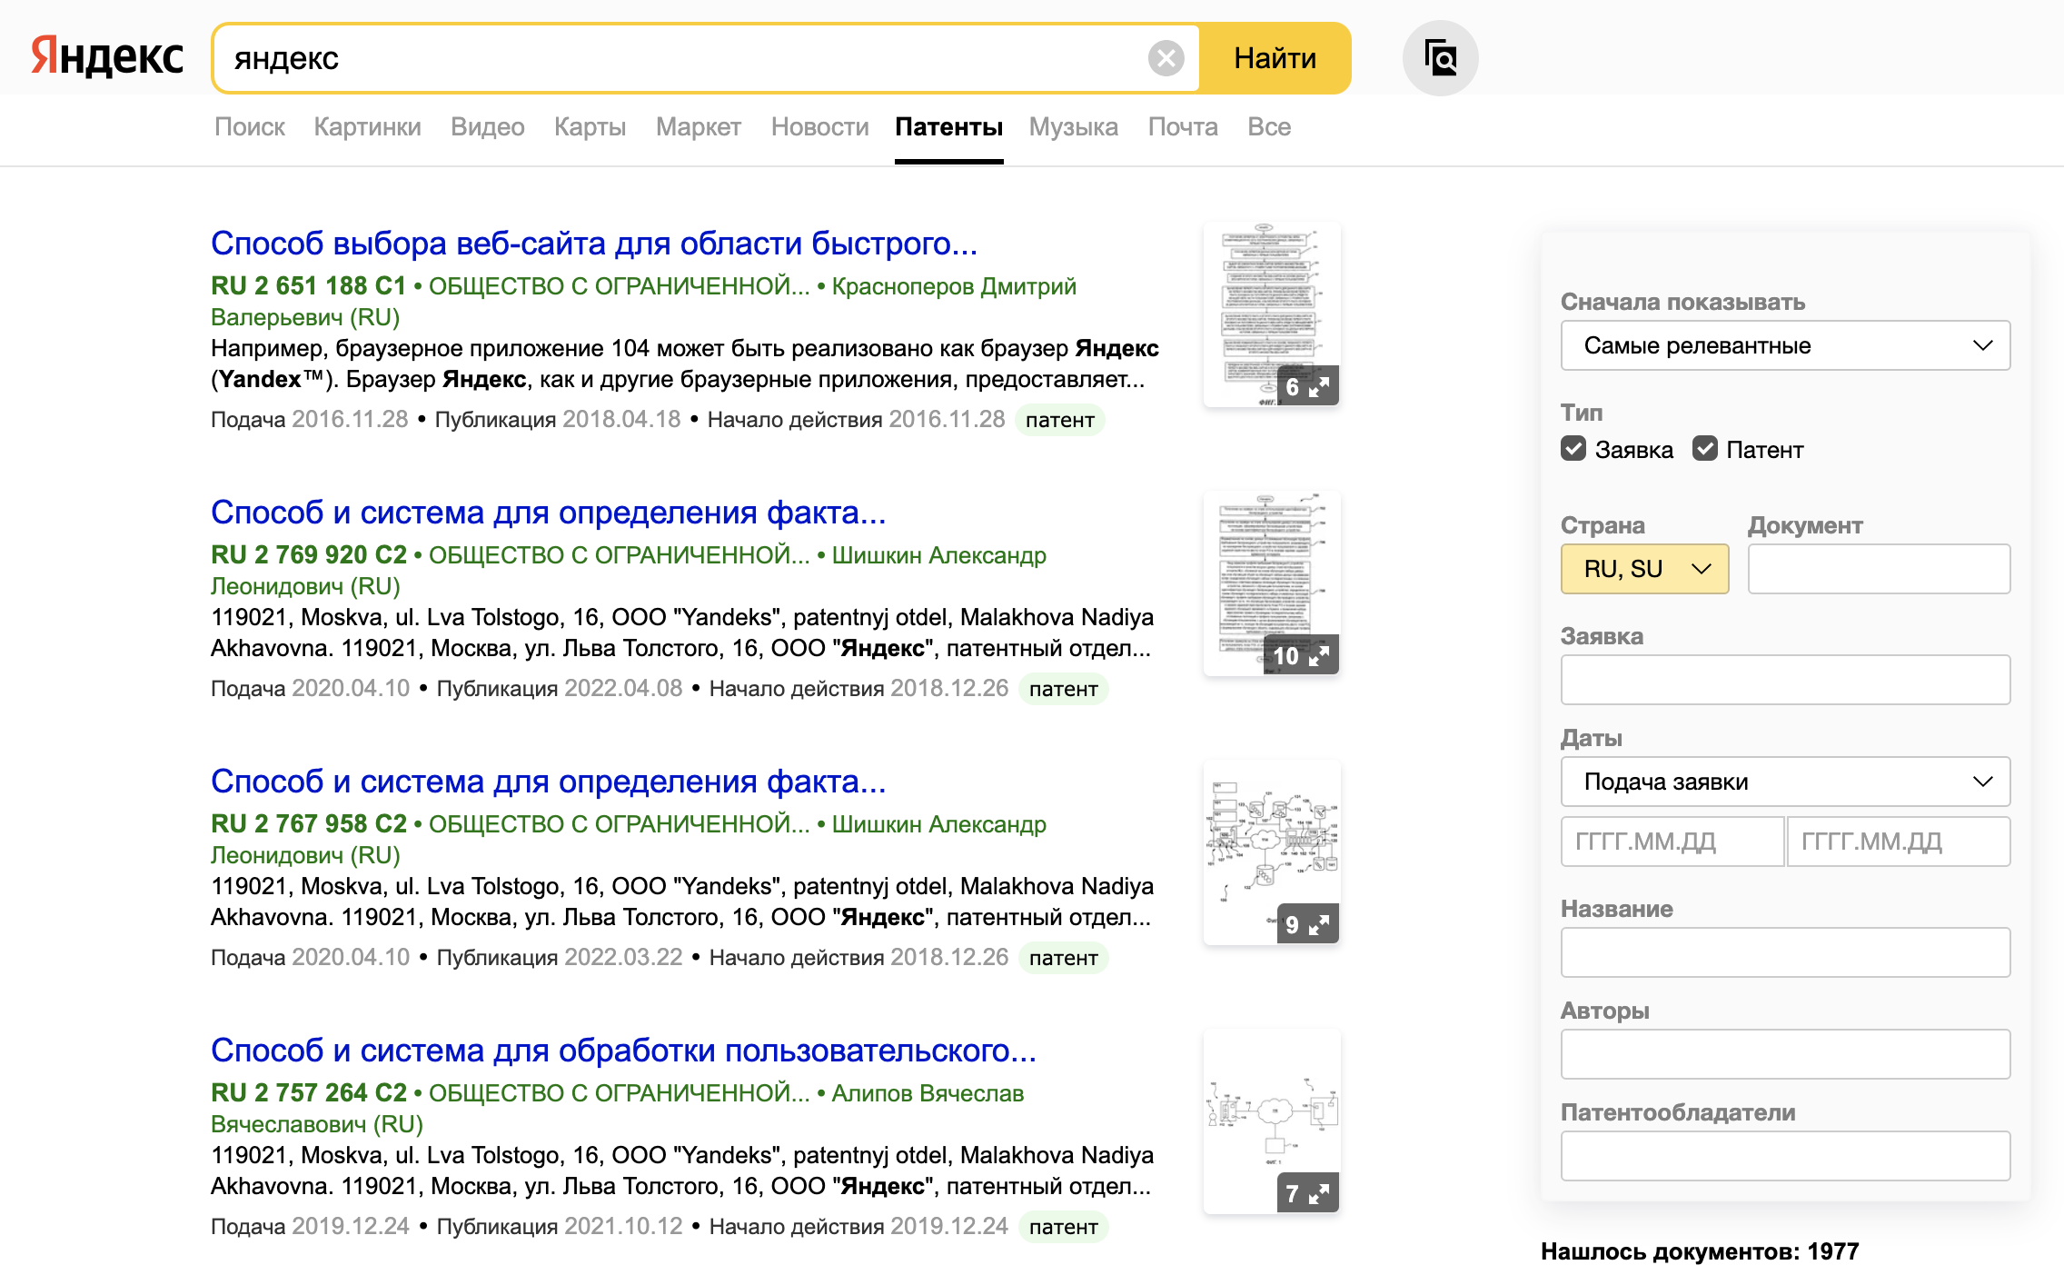Click the Нашлось документов: 1977 count

(x=1700, y=1251)
